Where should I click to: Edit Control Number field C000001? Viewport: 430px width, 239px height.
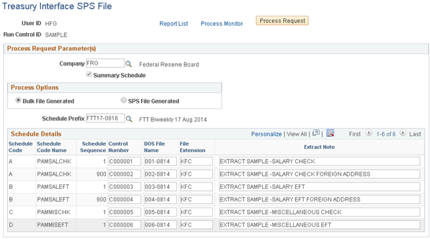[124, 161]
